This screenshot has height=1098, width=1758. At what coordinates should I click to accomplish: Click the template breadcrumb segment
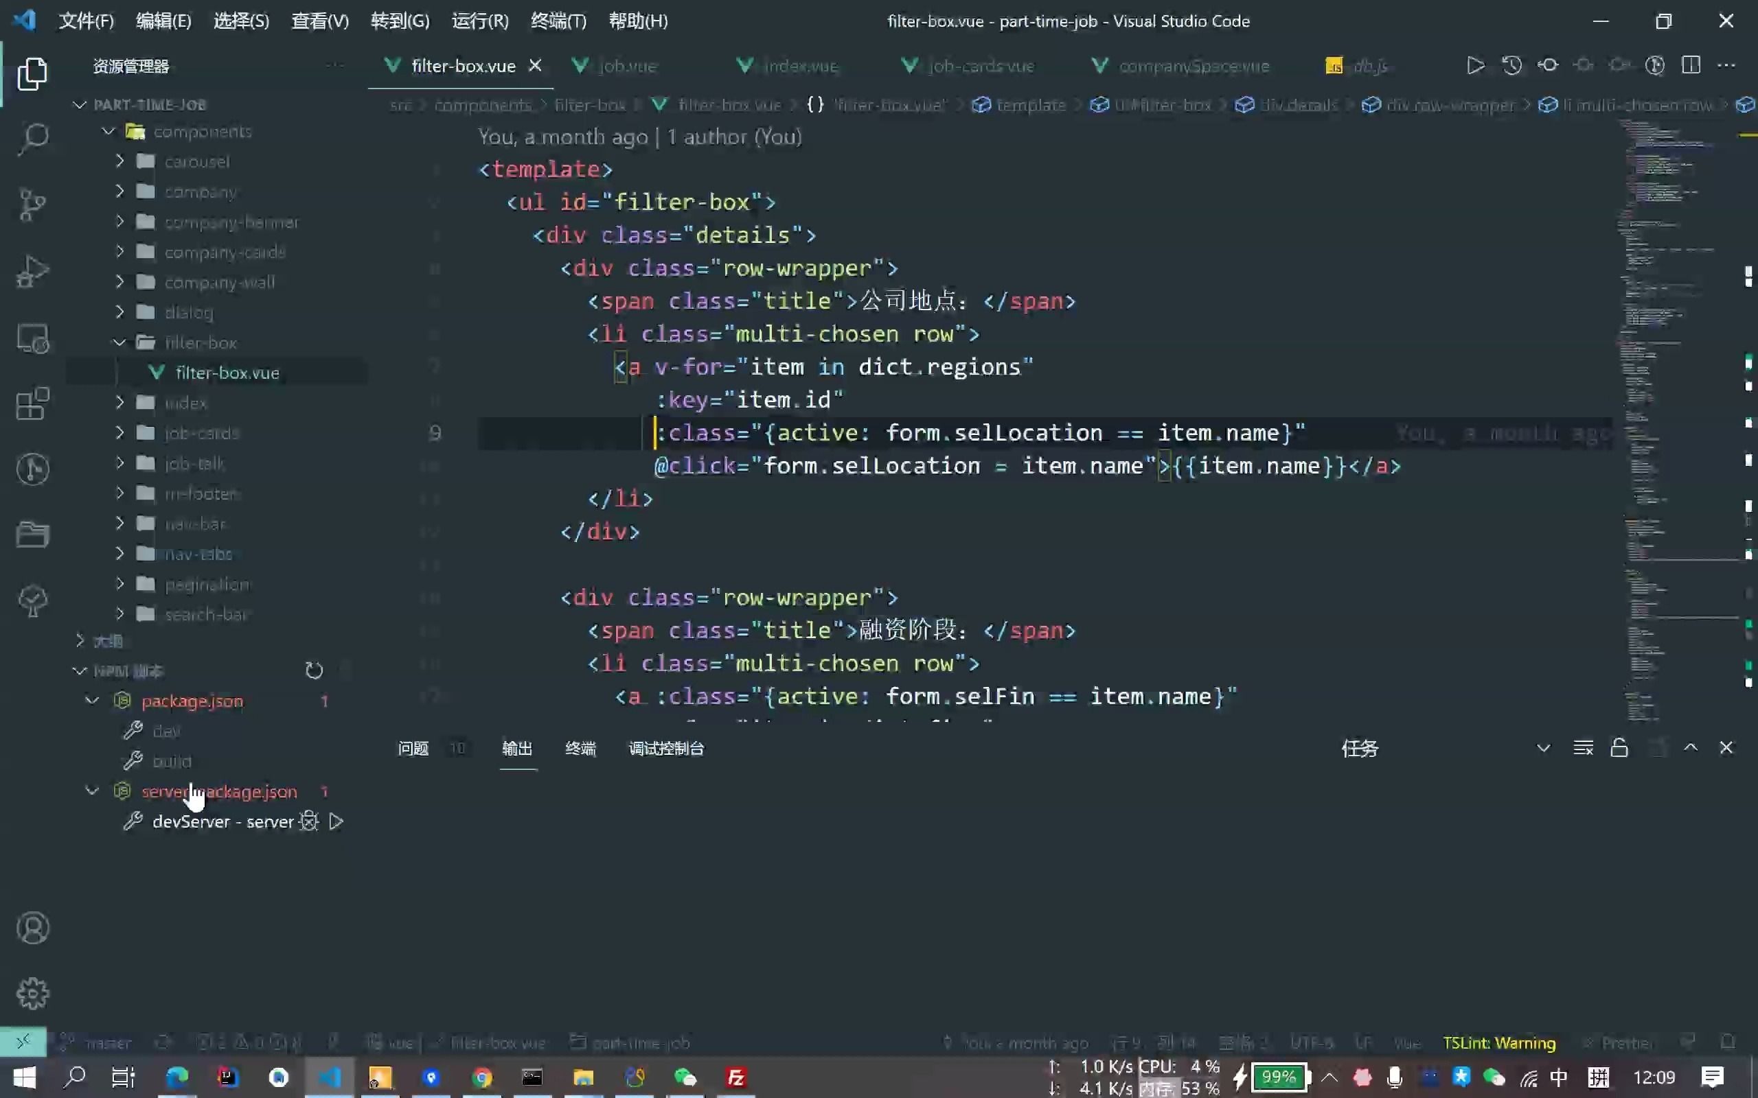click(1030, 105)
